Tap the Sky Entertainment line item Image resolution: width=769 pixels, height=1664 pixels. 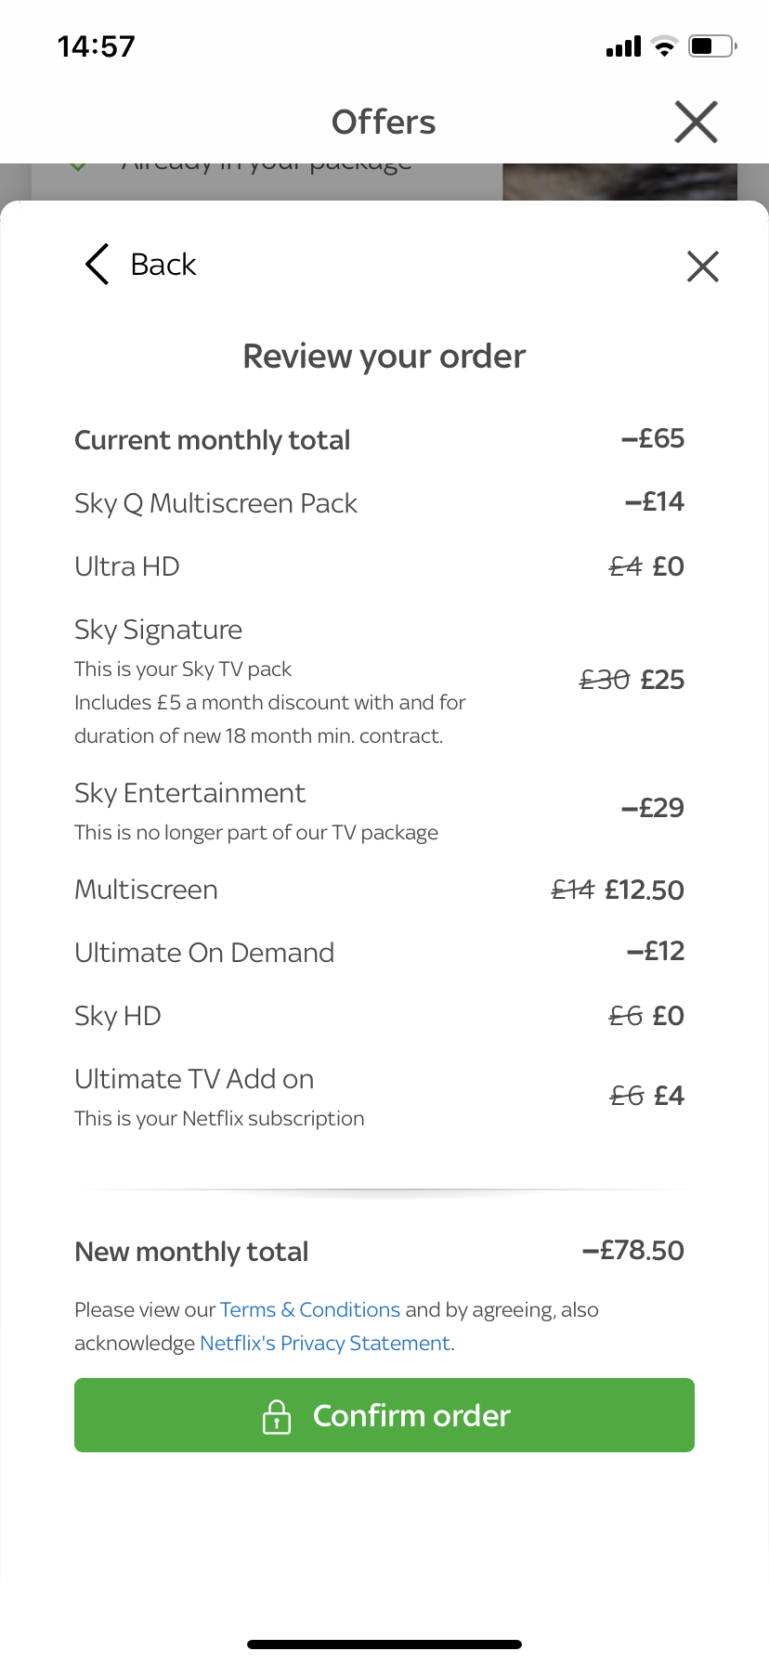pyautogui.click(x=190, y=793)
